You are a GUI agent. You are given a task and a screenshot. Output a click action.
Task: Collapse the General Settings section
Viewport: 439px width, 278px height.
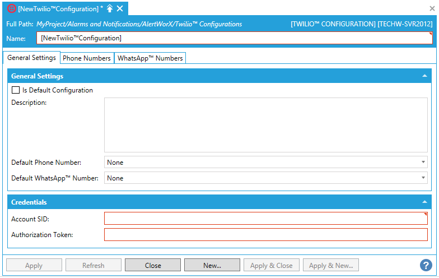(x=424, y=76)
